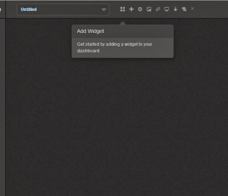Click the 'Add Widget' tooltip title

tap(91, 31)
